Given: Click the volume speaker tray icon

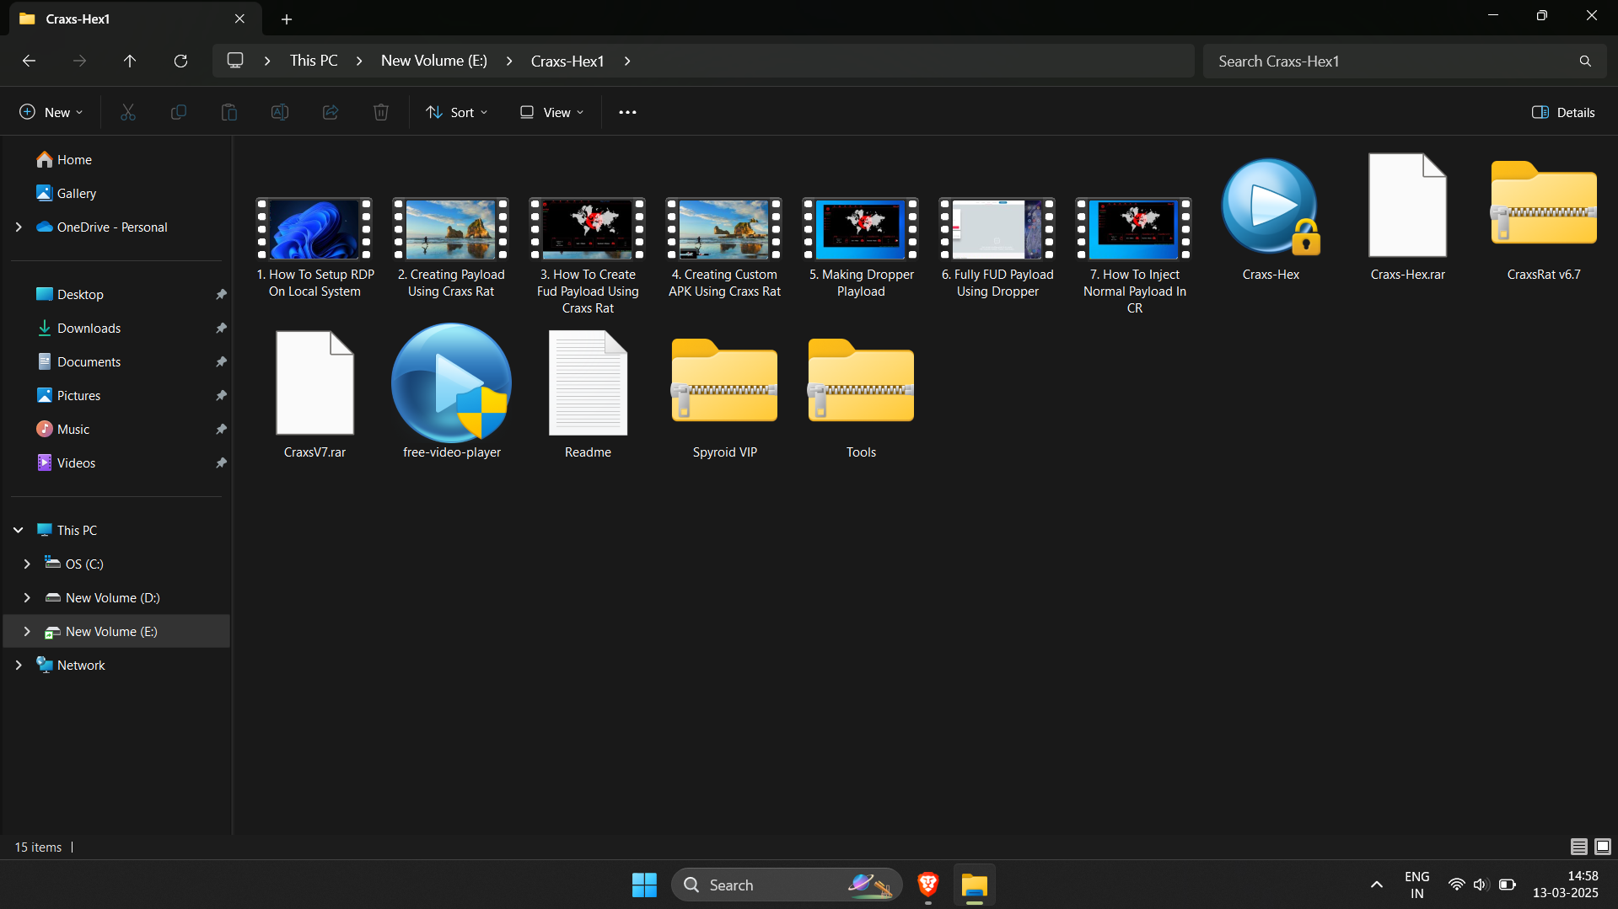Looking at the screenshot, I should (x=1481, y=885).
